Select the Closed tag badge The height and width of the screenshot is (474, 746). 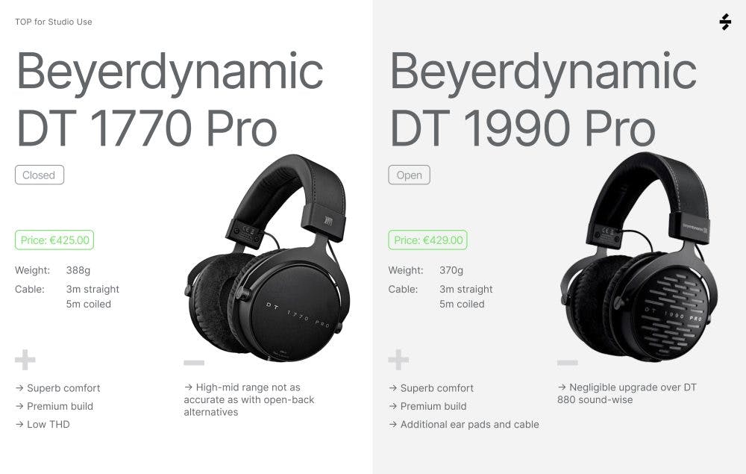point(40,175)
